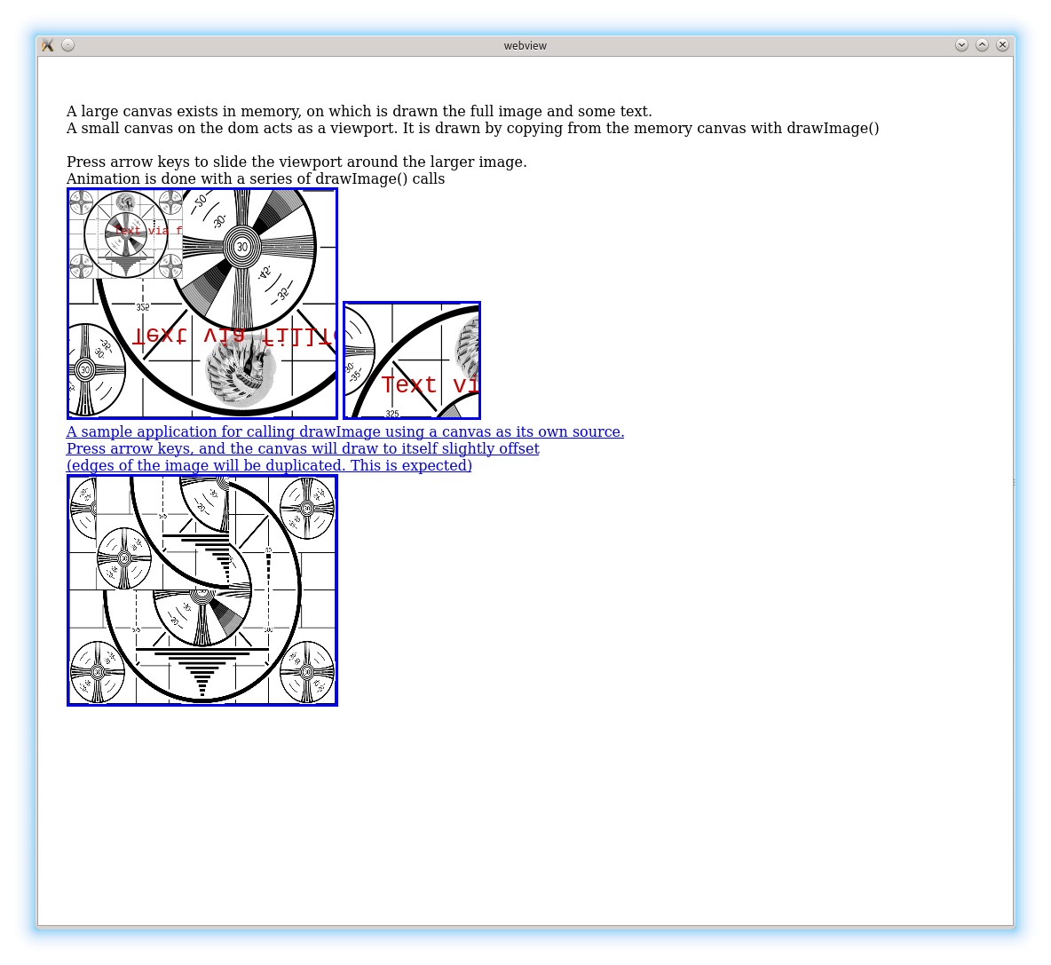The height and width of the screenshot is (965, 1051).
Task: Click the round pin button beside the window icon
Action: click(68, 45)
